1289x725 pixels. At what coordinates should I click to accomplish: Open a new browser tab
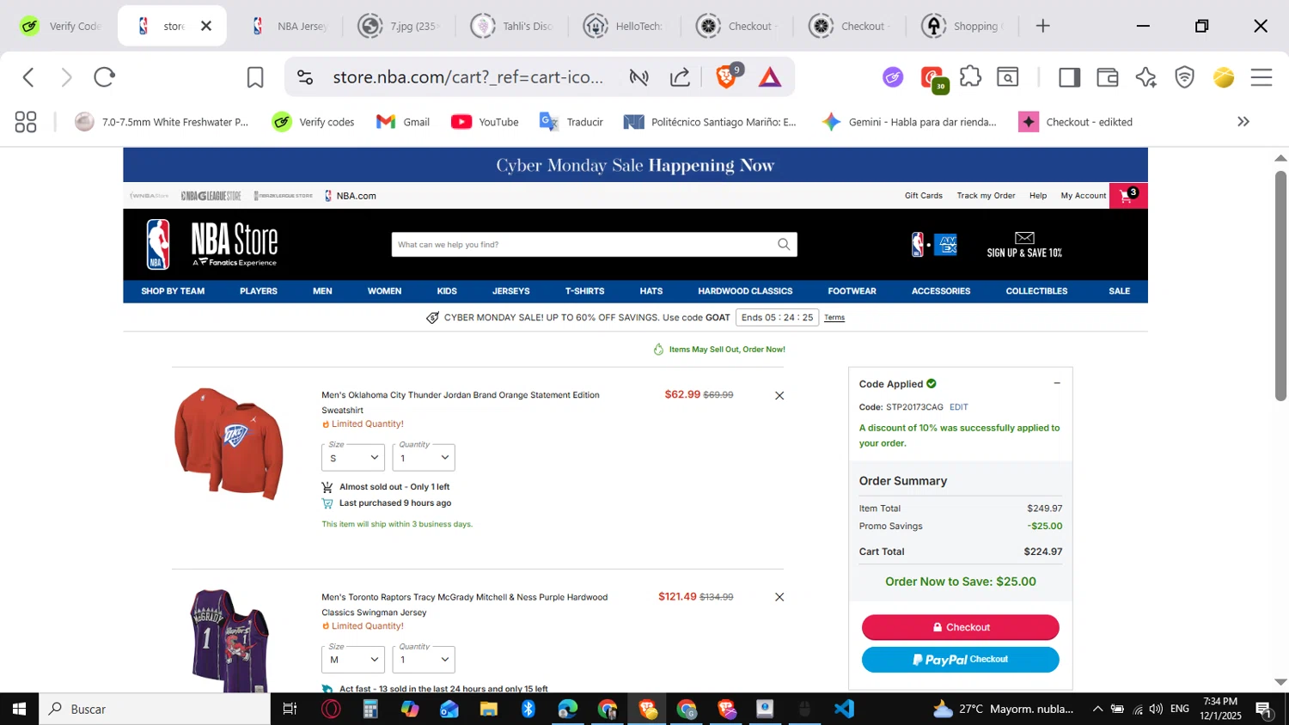(1042, 26)
